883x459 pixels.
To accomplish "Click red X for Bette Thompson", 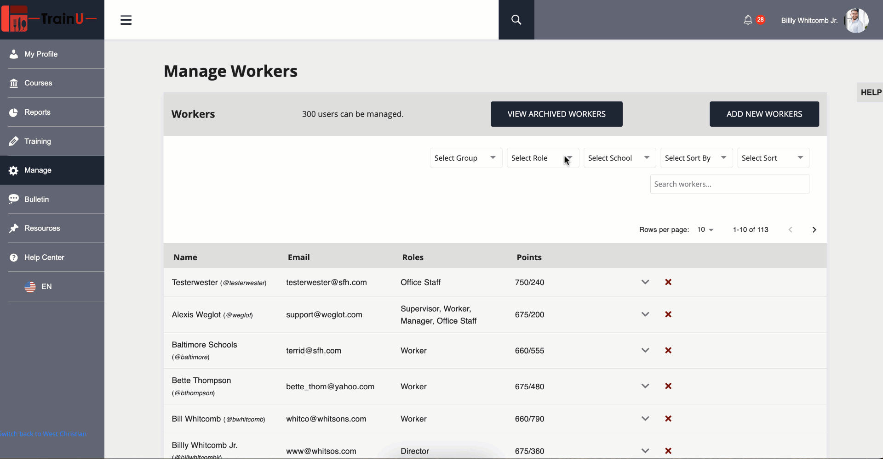I will pyautogui.click(x=668, y=386).
